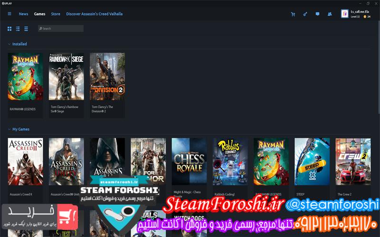The height and width of the screenshot is (237, 380).
Task: Select the Games tab
Action: point(39,14)
